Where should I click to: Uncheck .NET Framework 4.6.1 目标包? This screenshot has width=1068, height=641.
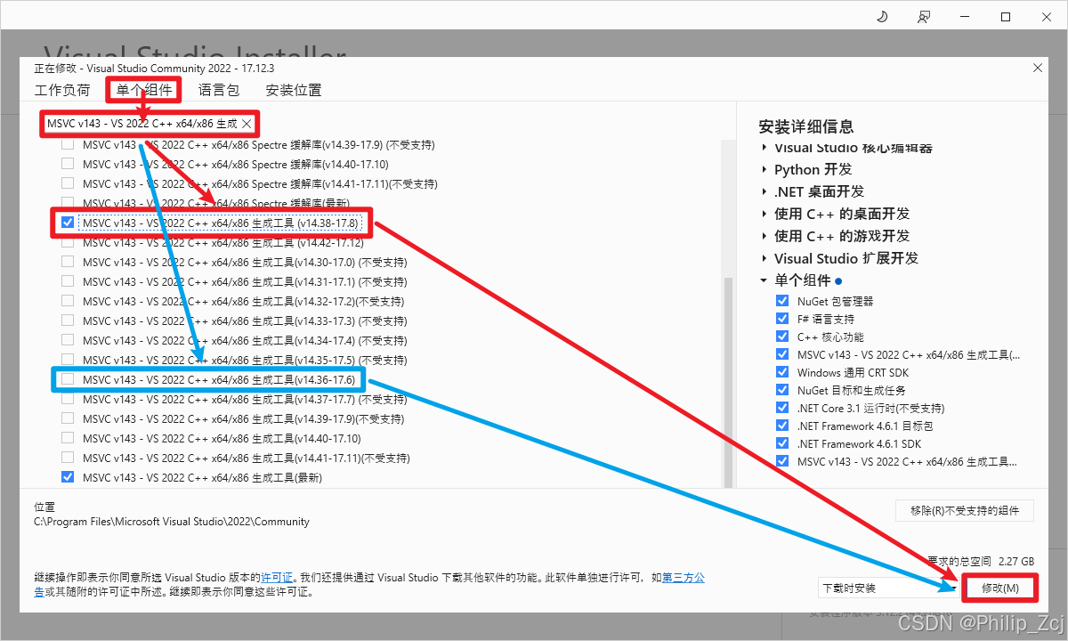pos(782,426)
